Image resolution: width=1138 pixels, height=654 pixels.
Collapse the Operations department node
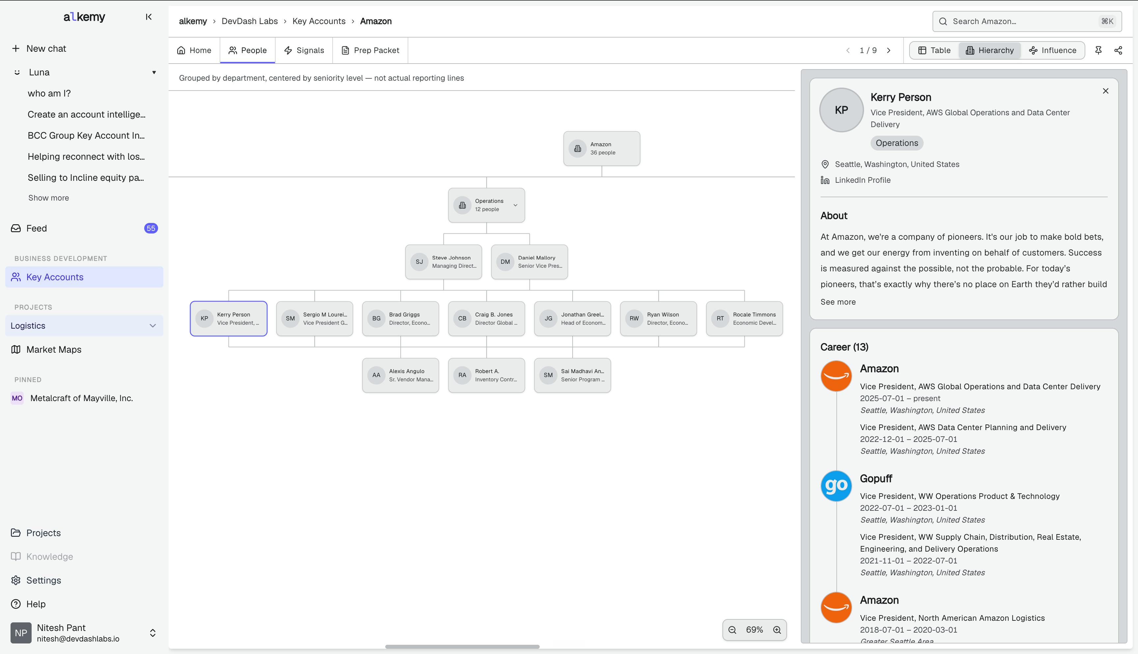[516, 205]
